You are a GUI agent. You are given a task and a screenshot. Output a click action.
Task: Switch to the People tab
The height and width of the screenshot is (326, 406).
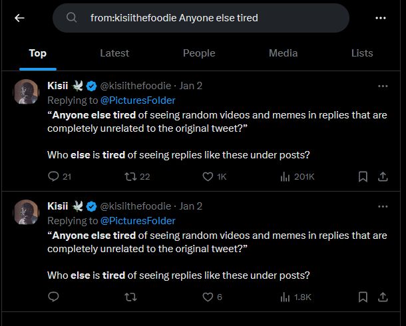199,53
